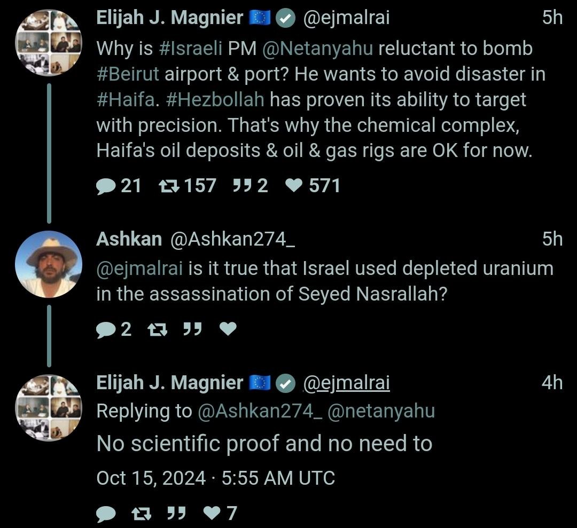Open Ashkan's profile picture with hat
Viewport: 577px width, 528px height.
[x=49, y=264]
